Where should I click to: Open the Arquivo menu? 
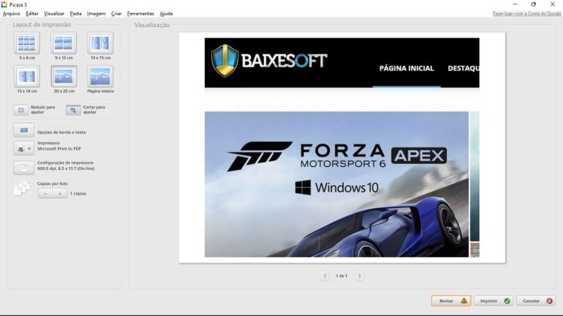click(11, 14)
